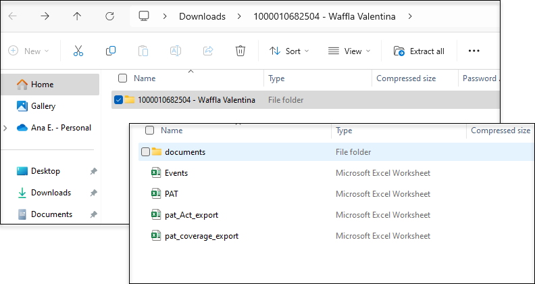Click the Extract all button
535x284 pixels.
pyautogui.click(x=419, y=51)
